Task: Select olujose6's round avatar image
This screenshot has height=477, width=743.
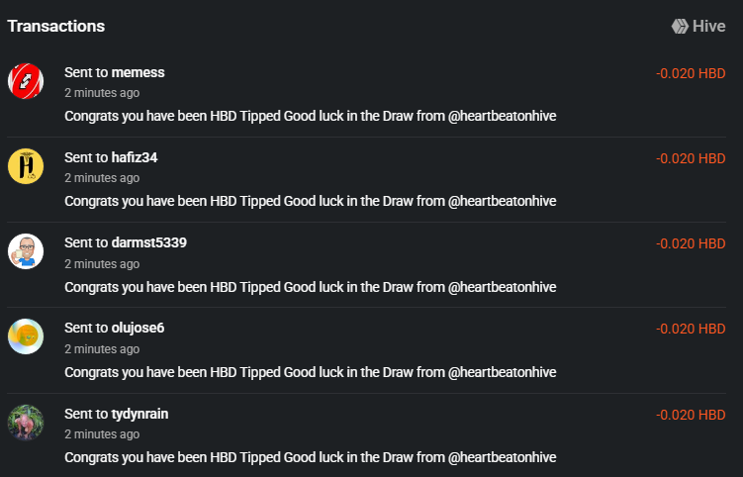Action: [26, 336]
